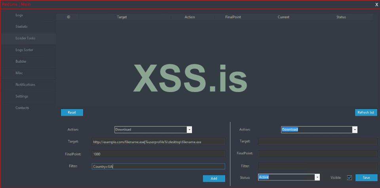The image size is (380, 188).
Task: Click the Add button
Action: pyautogui.click(x=214, y=178)
